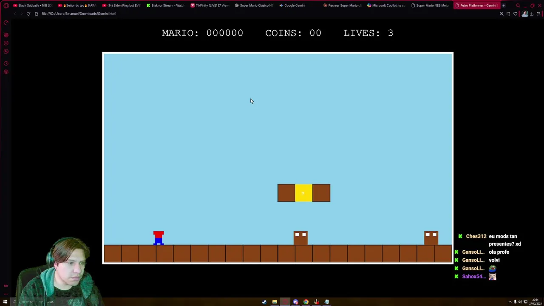The height and width of the screenshot is (306, 544).
Task: Open the easy setup icon at toolbar end
Action: (538, 14)
